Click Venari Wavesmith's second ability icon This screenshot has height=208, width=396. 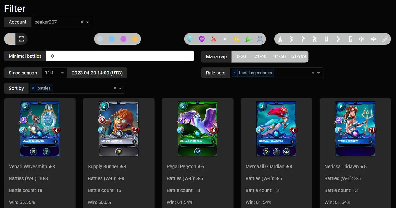coord(46,152)
